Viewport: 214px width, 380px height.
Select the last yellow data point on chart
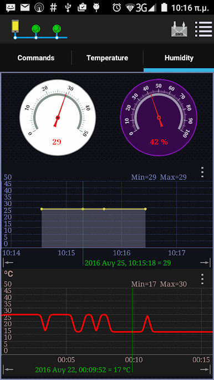[x=145, y=209]
